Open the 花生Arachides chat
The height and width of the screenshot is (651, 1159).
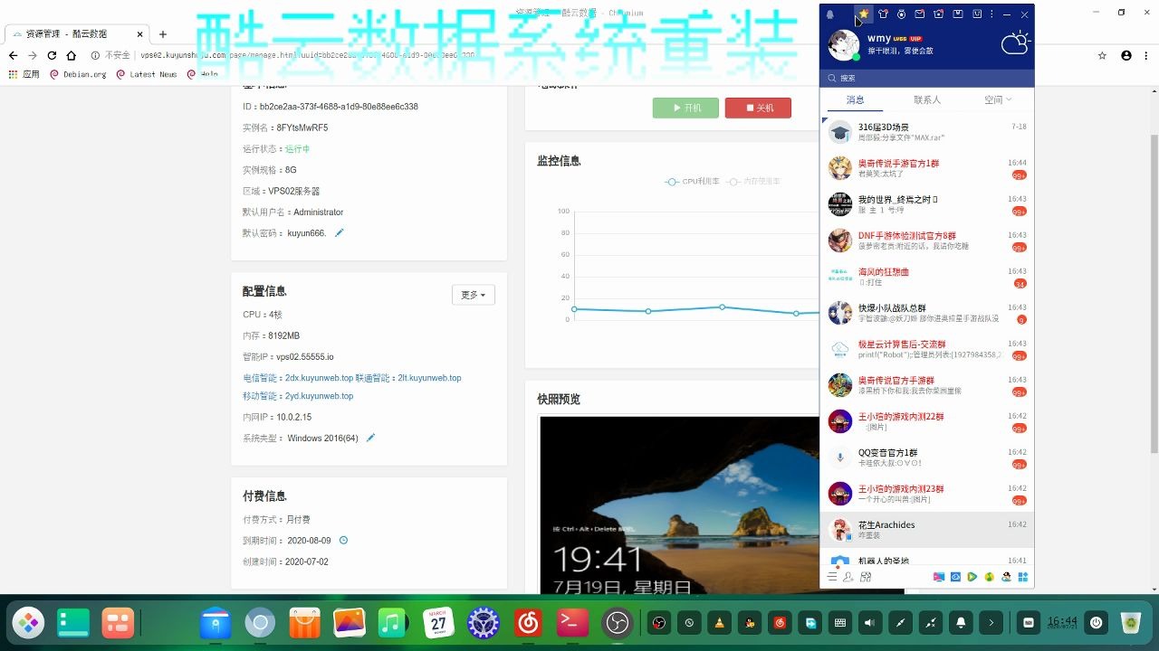click(926, 530)
